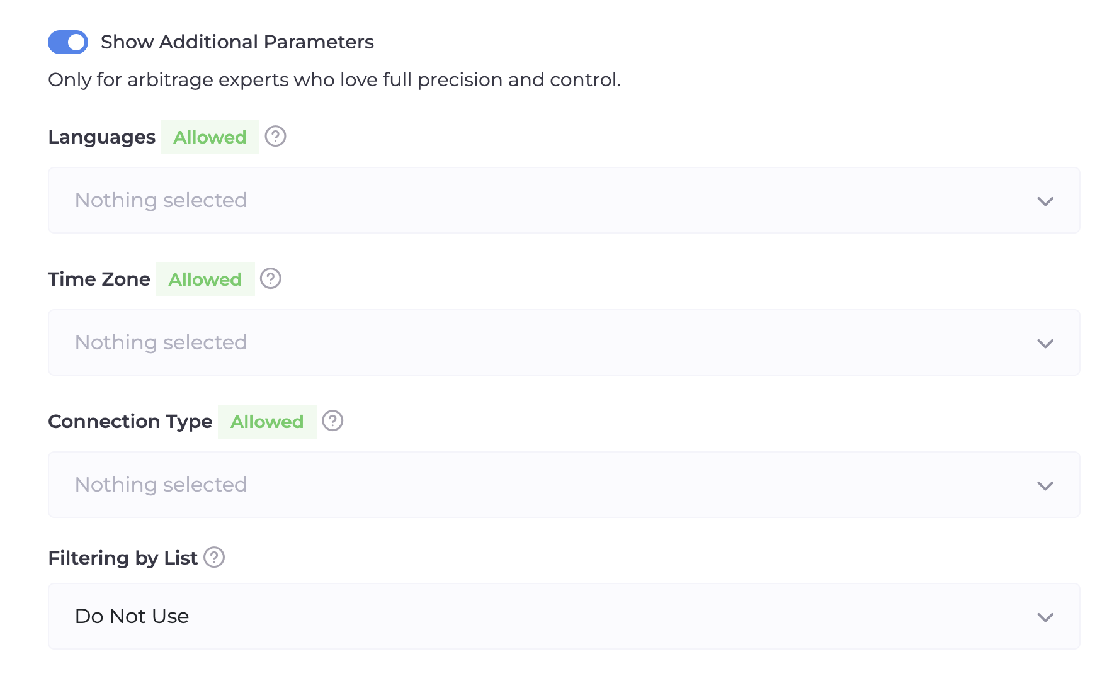Click the 'Connection Type' heading label
Image resolution: width=1107 pixels, height=676 pixels.
coord(130,422)
